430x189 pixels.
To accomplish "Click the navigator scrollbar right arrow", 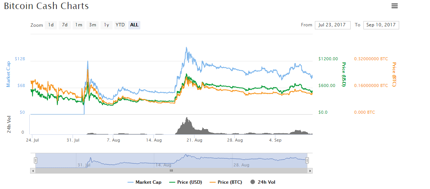I will point(310,171).
